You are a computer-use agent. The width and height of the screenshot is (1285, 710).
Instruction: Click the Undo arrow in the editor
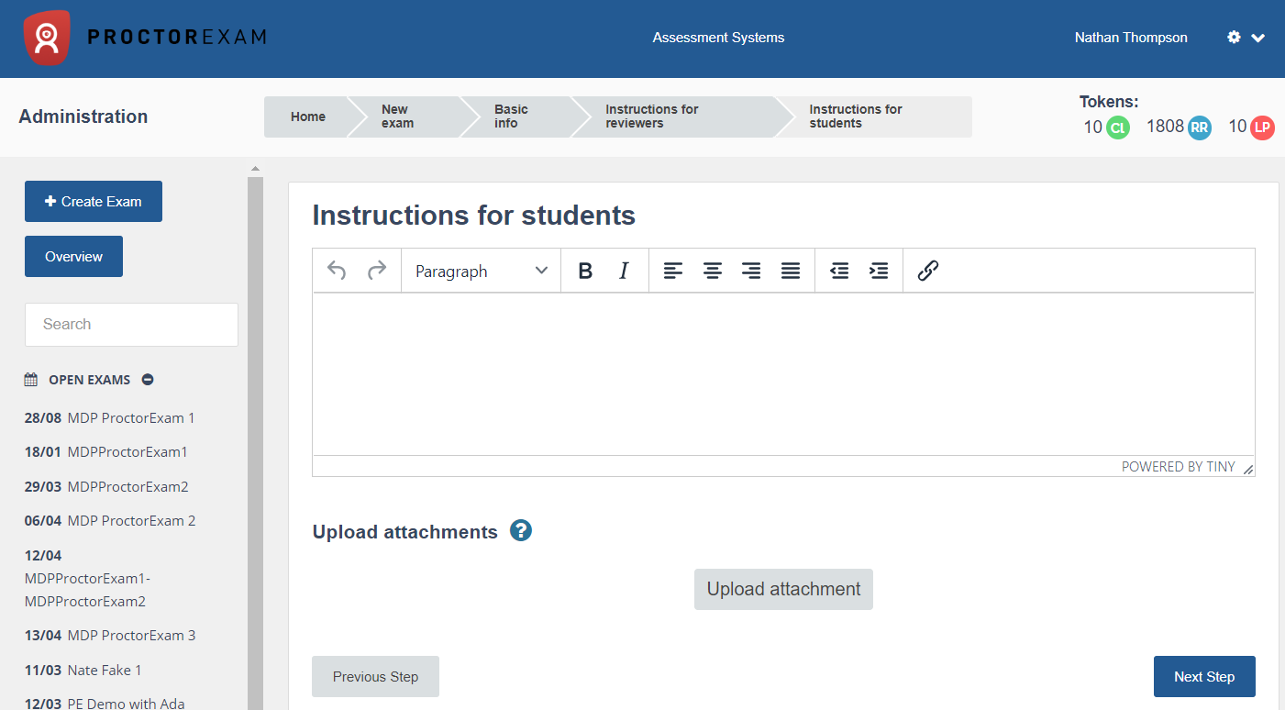[337, 271]
